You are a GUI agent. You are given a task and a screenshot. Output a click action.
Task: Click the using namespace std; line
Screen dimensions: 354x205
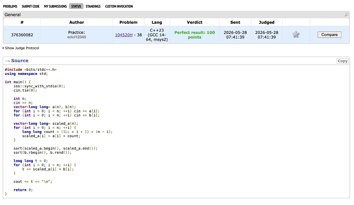pos(26,74)
